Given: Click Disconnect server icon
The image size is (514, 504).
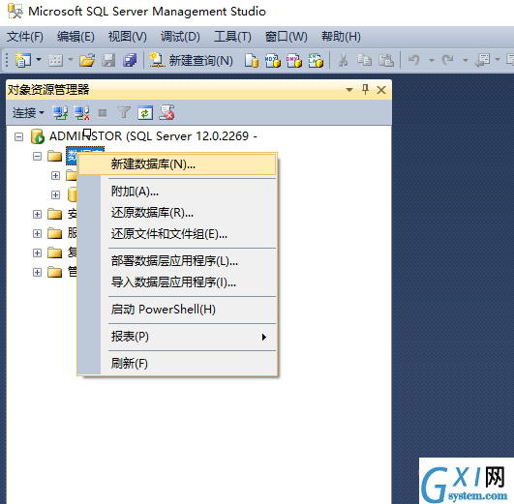Looking at the screenshot, I should pos(81,113).
